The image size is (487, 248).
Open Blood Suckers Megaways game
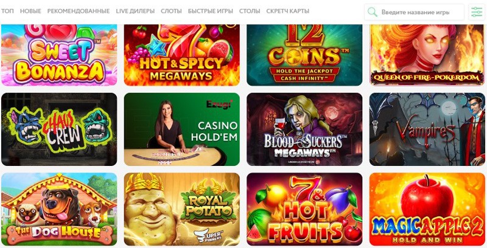pyautogui.click(x=304, y=129)
